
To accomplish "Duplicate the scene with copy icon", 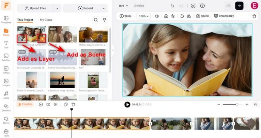I will pos(66,104).
